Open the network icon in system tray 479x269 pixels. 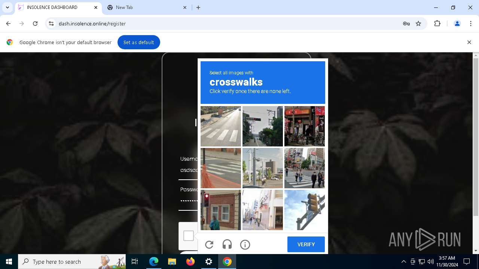click(422, 262)
